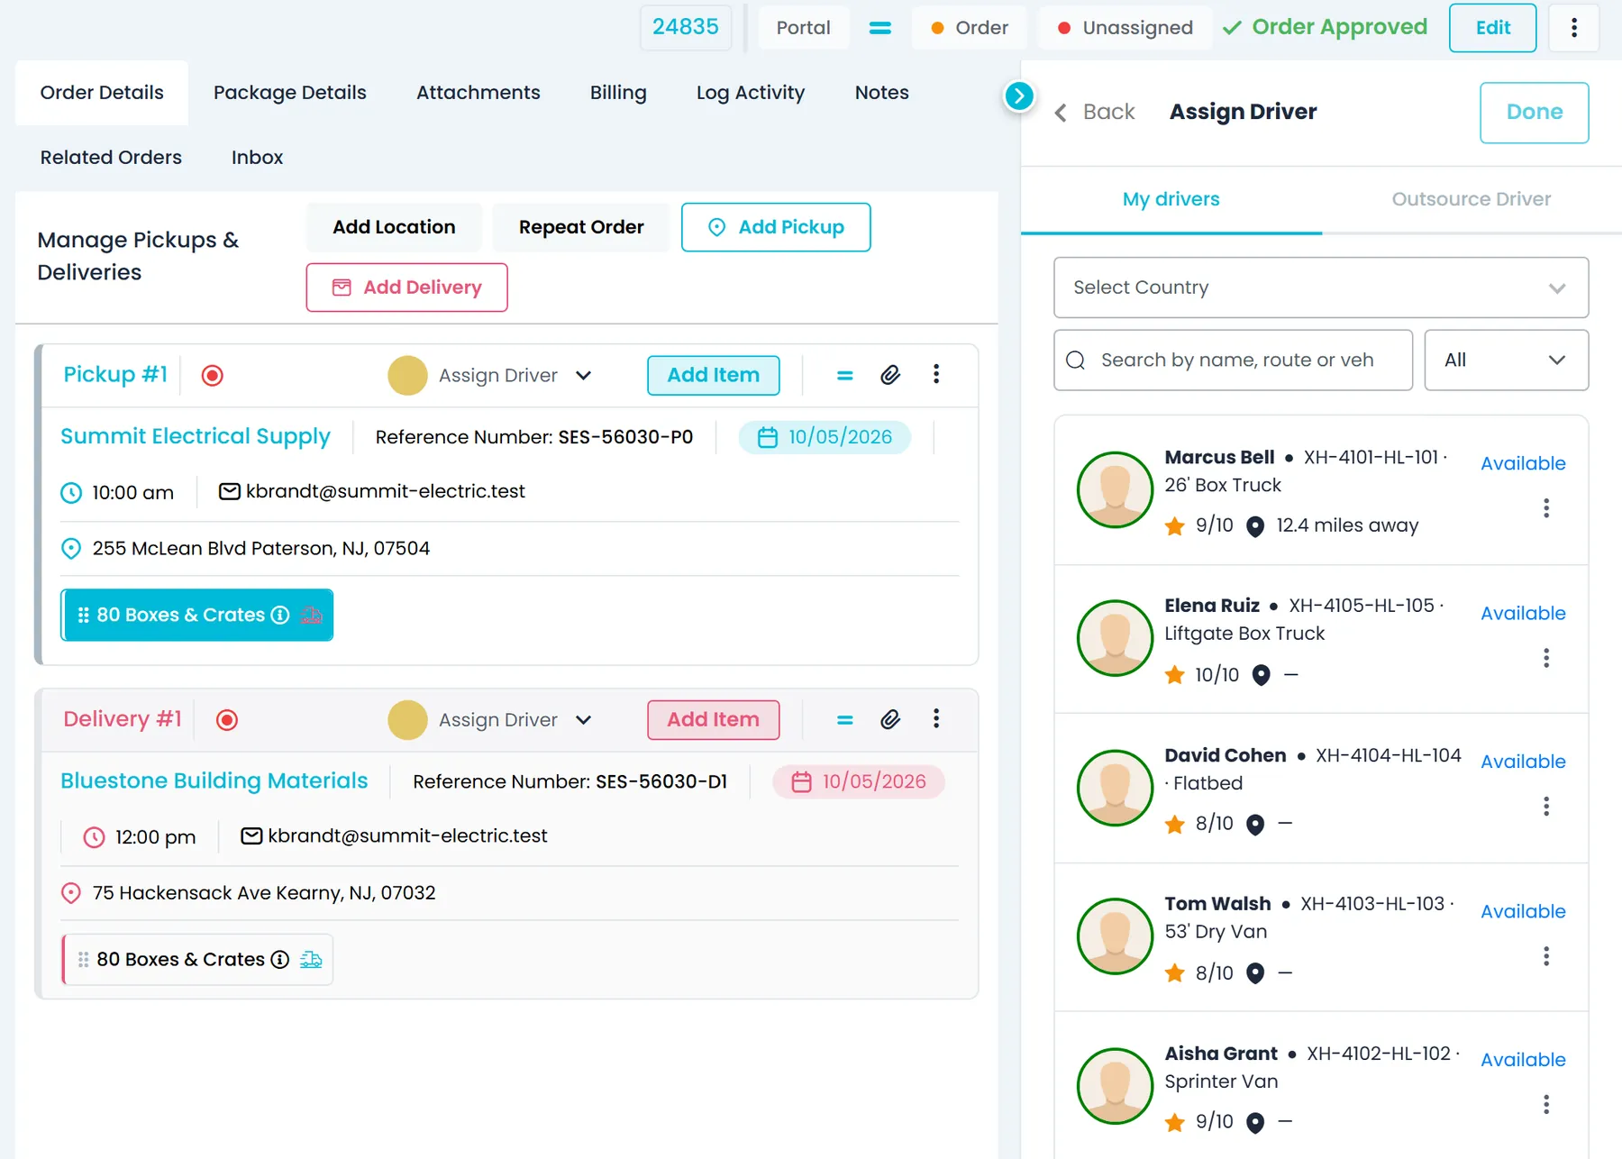Open Marcus Bell's three-dot driver menu
Screen dimensions: 1622x1159
coord(1546,508)
